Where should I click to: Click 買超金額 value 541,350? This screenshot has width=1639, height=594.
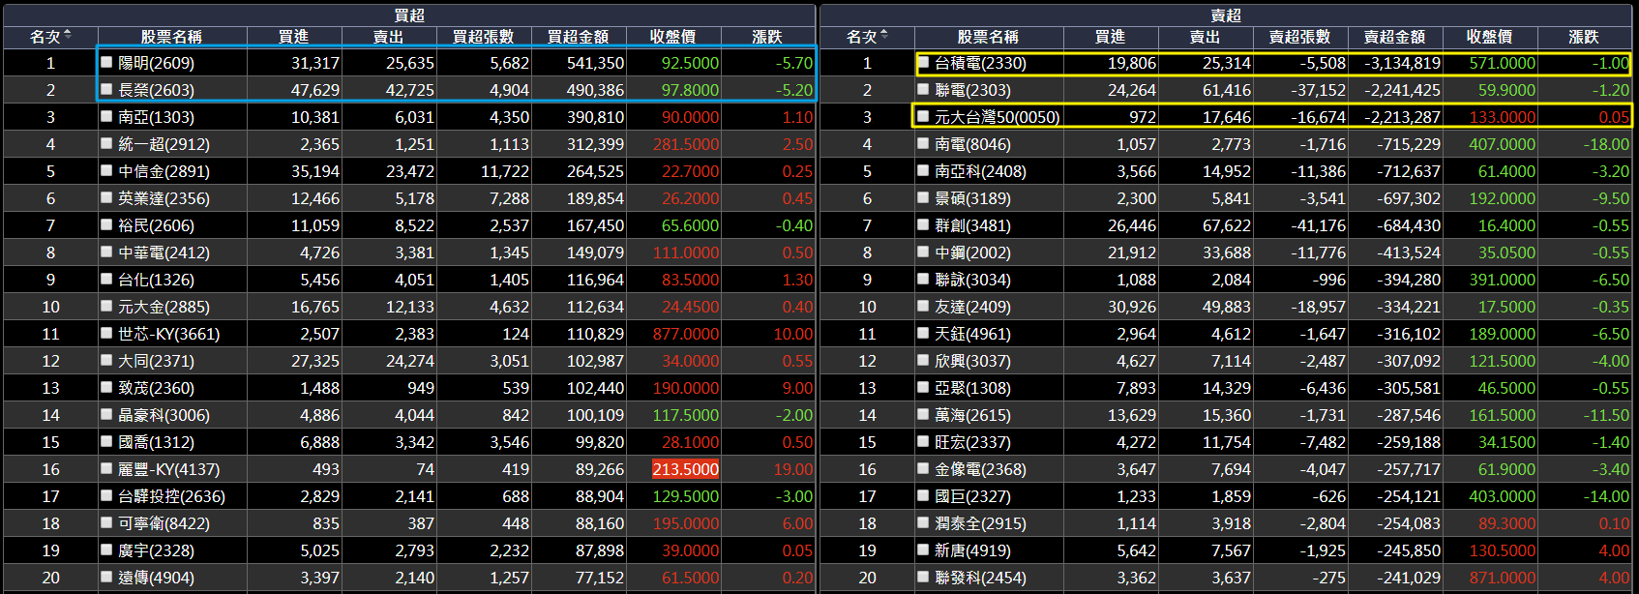[595, 63]
